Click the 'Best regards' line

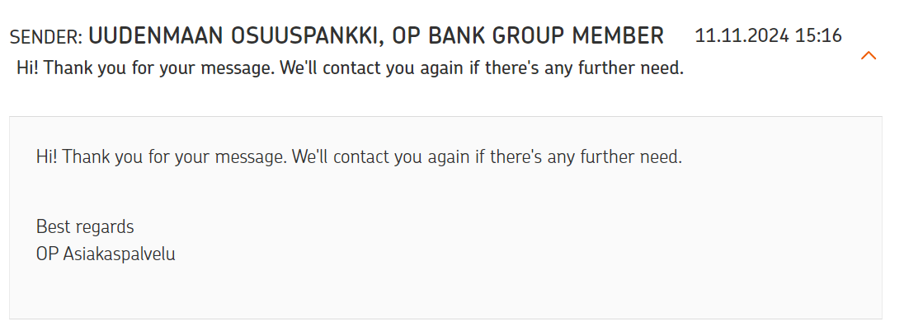pos(85,227)
